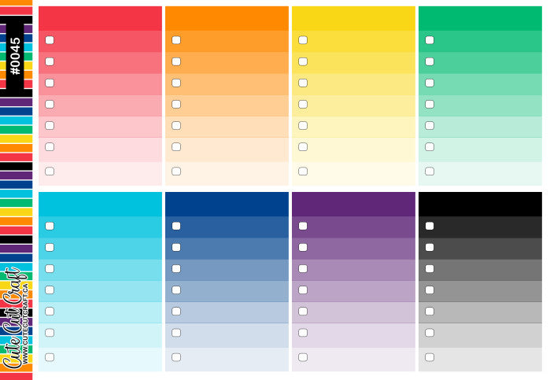550x380 pixels.
Task: Click the #0045 sheet number label
Action: [x=15, y=56]
